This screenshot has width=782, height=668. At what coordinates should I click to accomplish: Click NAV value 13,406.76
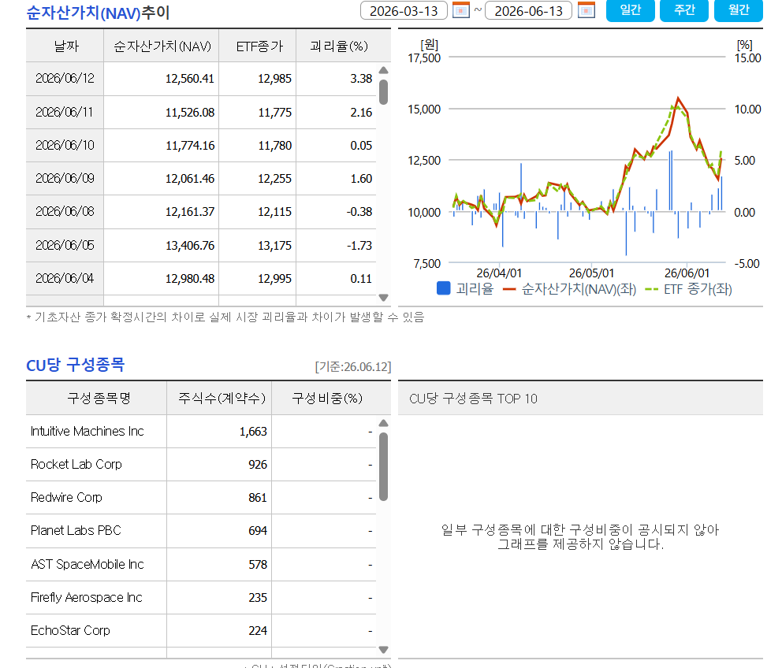pos(189,245)
